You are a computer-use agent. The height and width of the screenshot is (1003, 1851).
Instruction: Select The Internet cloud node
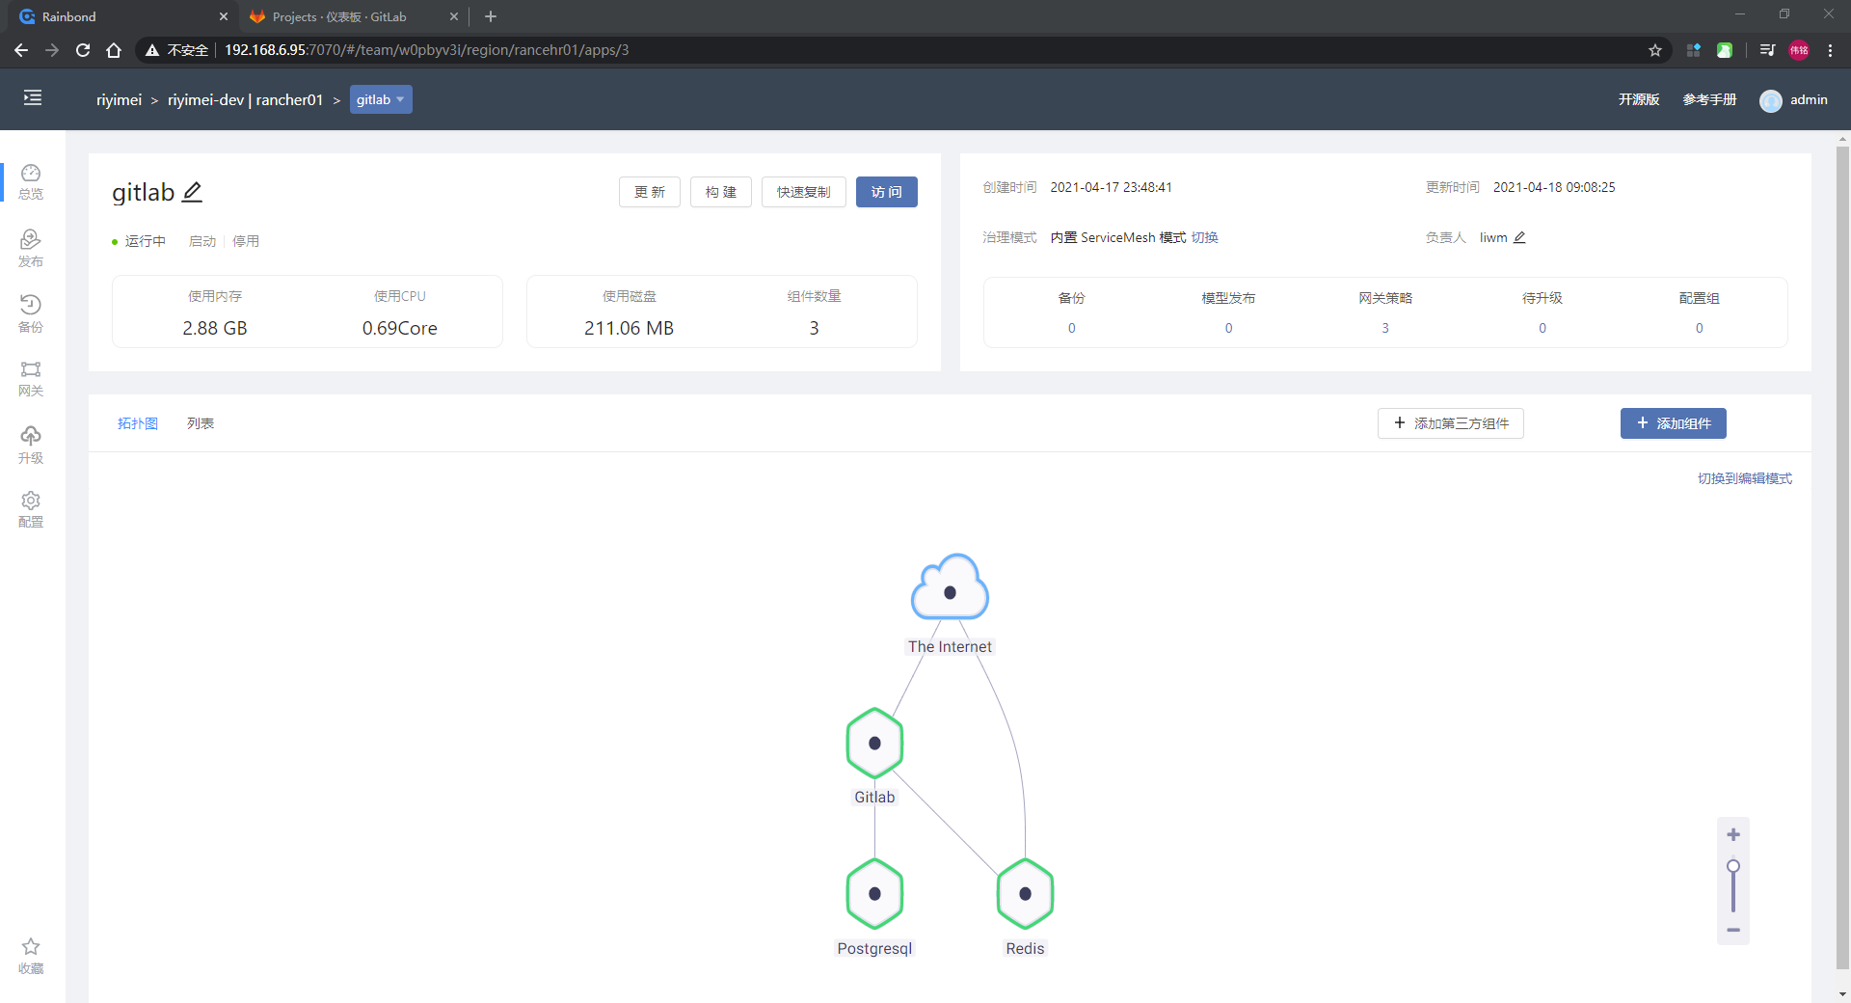[x=950, y=586]
